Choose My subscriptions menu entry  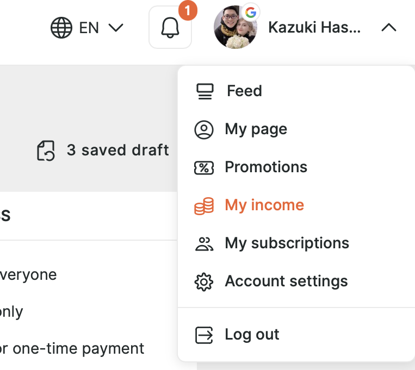click(287, 243)
